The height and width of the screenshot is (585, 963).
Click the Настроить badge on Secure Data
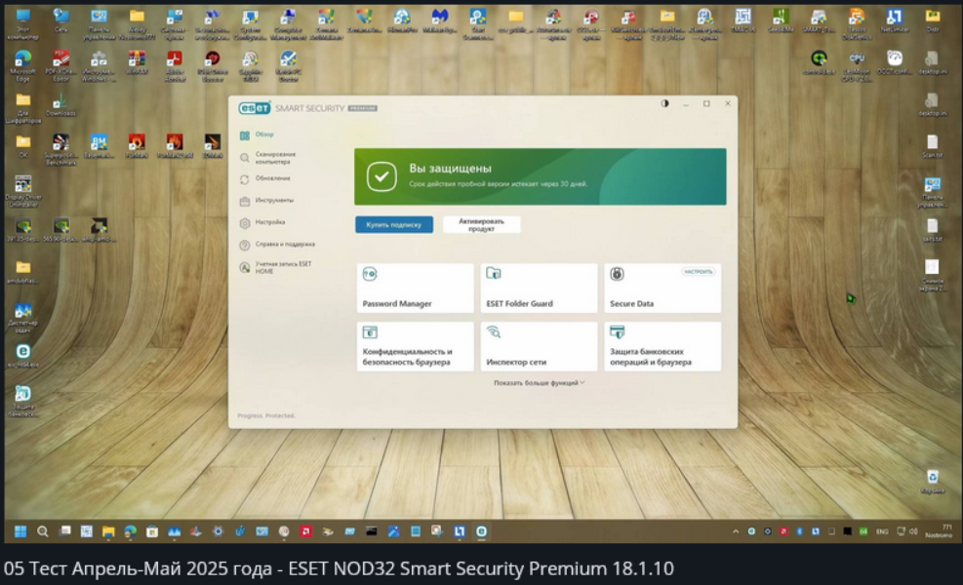pyautogui.click(x=699, y=271)
